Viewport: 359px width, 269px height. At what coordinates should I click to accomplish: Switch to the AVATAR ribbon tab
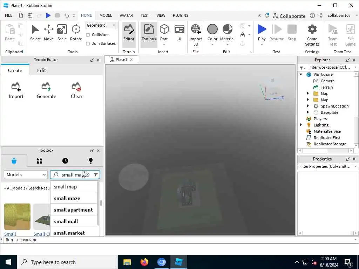(x=126, y=15)
